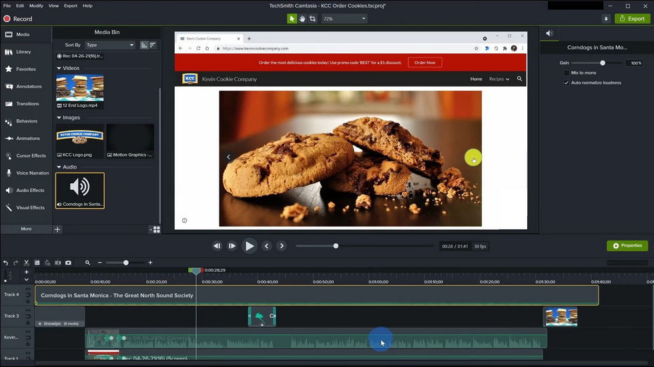Click the Gain slider handle

603,63
